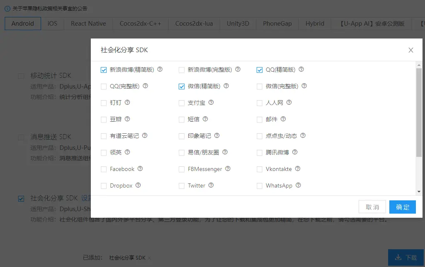Toggle 社会化分享 SDK checkbox on background page

click(21, 199)
